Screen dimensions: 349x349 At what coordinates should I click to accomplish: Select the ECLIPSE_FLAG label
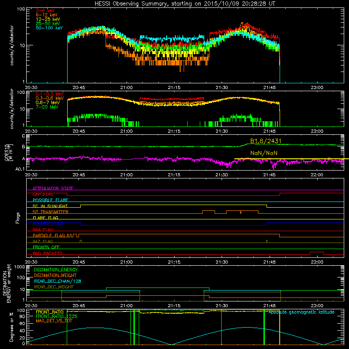point(48,224)
